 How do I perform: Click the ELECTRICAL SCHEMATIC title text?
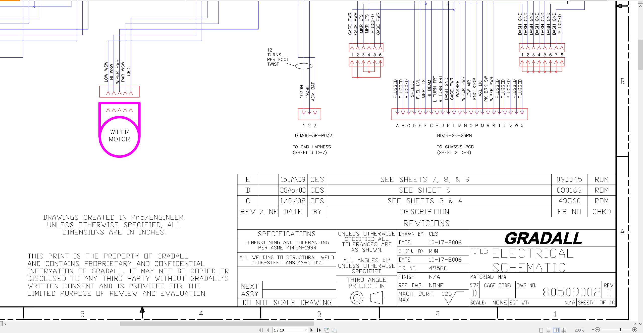(532, 260)
